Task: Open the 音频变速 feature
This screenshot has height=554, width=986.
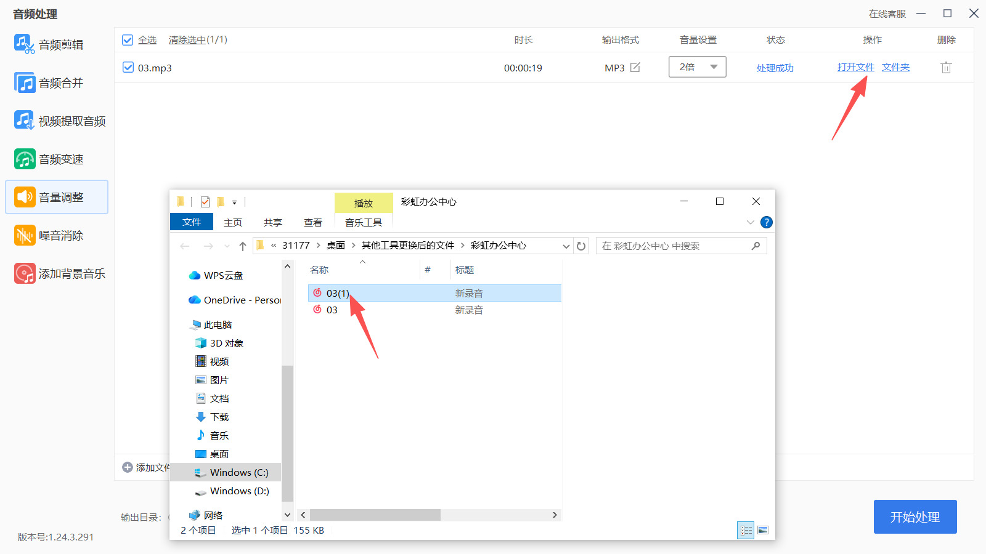Action: click(x=56, y=158)
